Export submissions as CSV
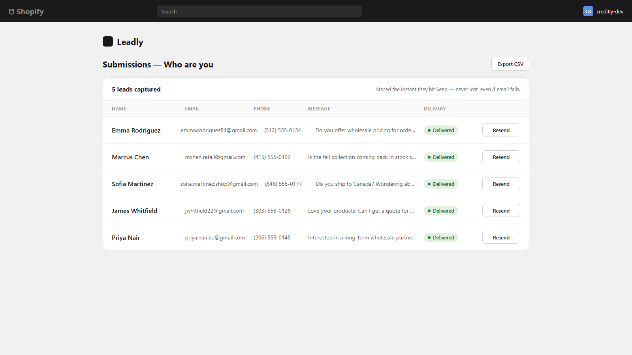This screenshot has width=632, height=355. 510,64
